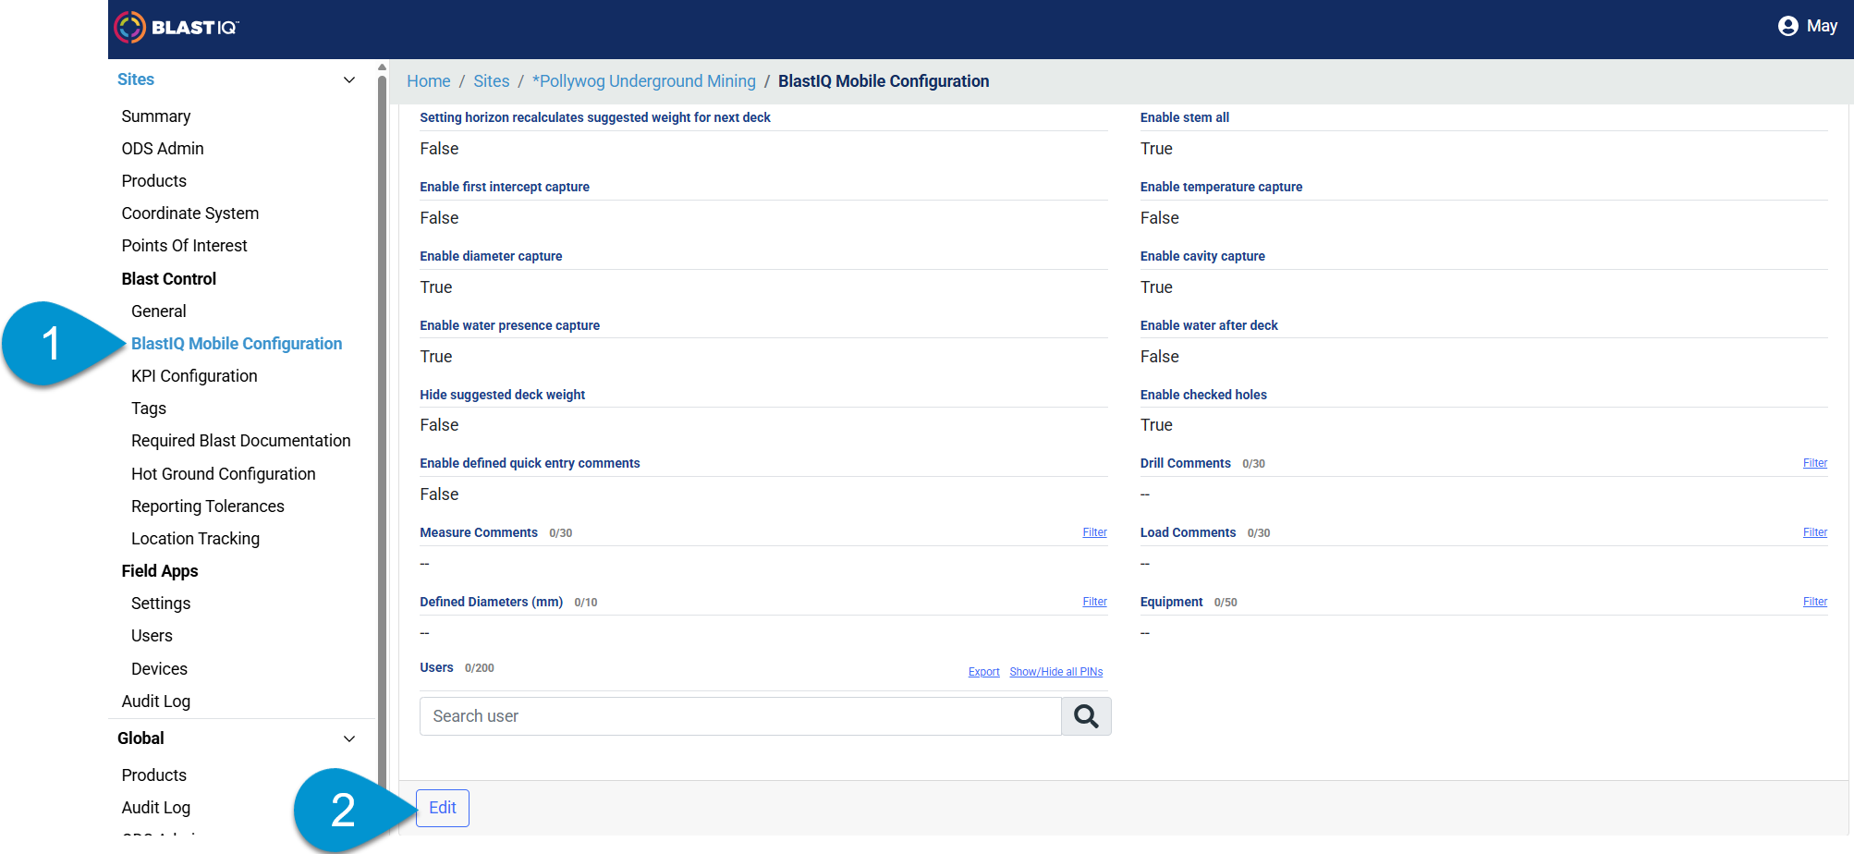
Task: Go to Products under Sites
Action: point(154,181)
